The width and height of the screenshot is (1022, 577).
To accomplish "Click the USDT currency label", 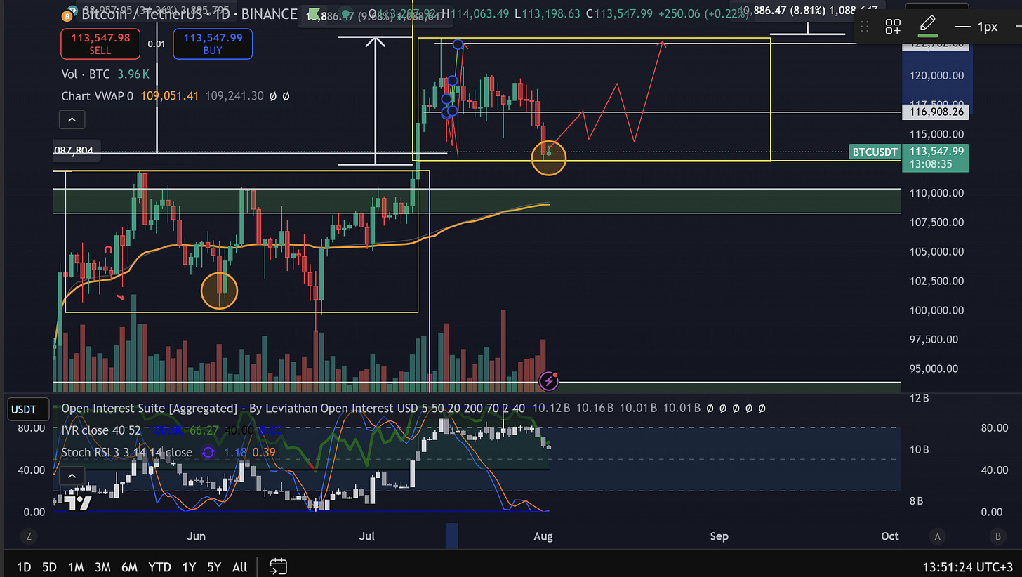I will [x=28, y=409].
